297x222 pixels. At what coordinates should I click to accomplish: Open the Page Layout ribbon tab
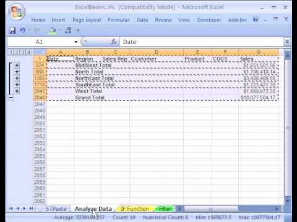87,20
